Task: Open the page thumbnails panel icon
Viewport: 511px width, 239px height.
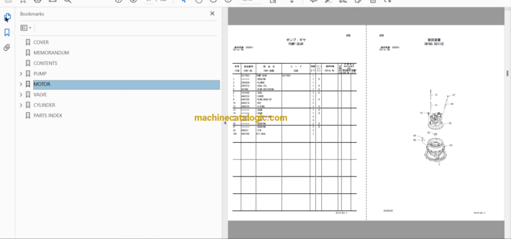Action: [7, 17]
